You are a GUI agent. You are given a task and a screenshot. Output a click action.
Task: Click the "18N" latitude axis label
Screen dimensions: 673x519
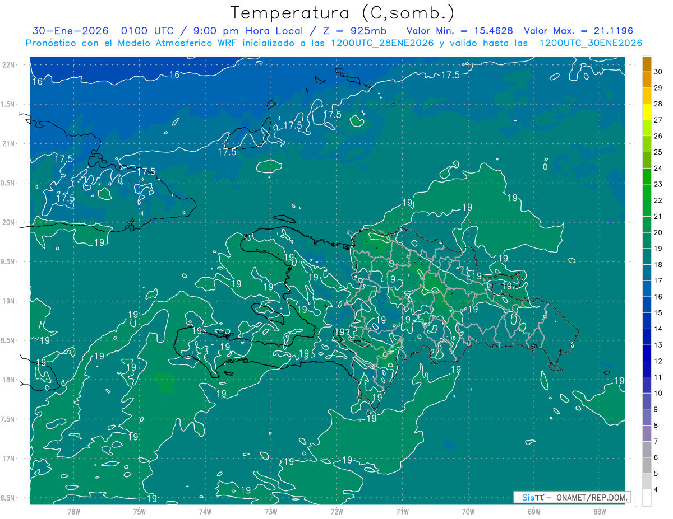(9, 380)
